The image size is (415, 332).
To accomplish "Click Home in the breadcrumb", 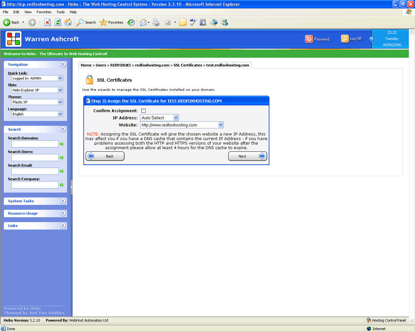I will tap(86, 65).
